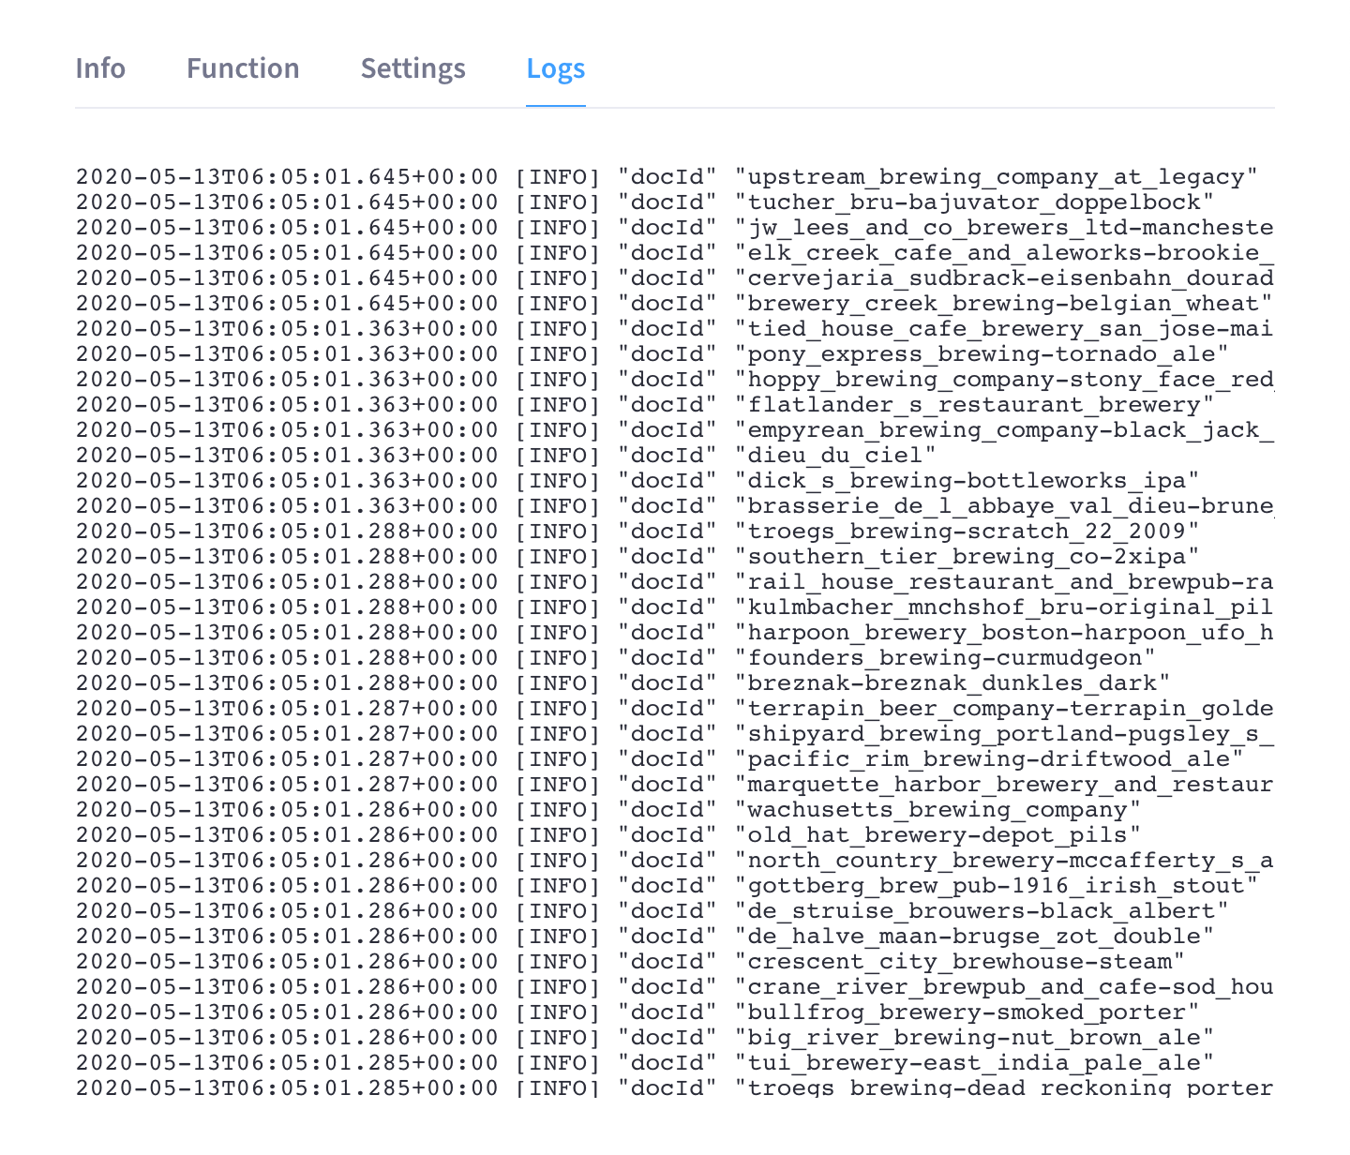Select the north_country_brewery-mccafferty log line
This screenshot has height=1155, width=1350.
[675, 861]
